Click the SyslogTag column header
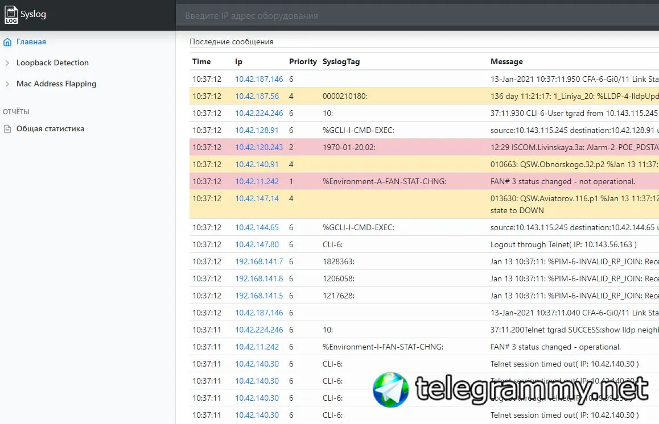The width and height of the screenshot is (659, 424). [341, 62]
